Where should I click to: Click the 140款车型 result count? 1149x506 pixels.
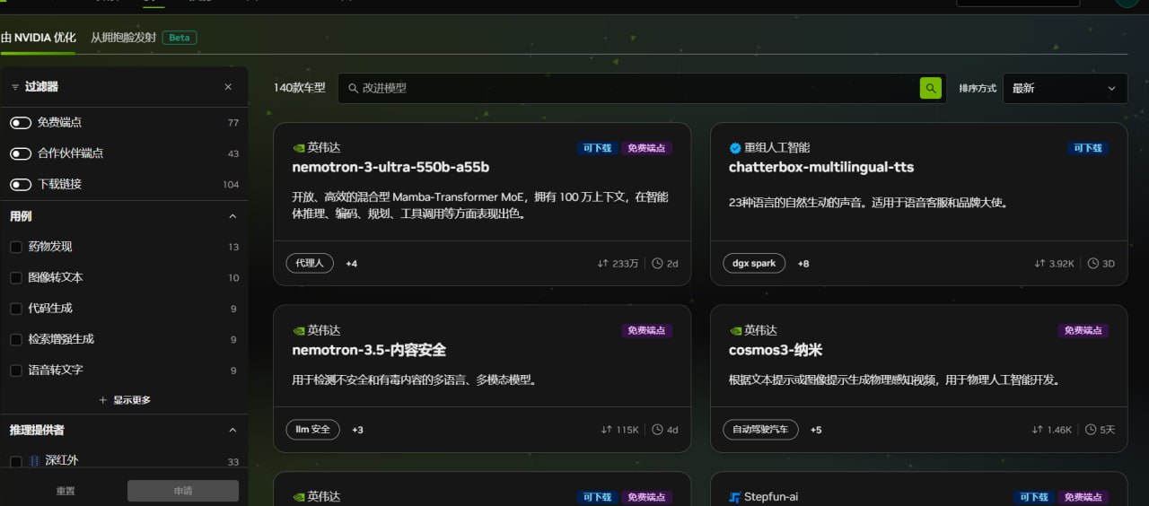click(299, 88)
